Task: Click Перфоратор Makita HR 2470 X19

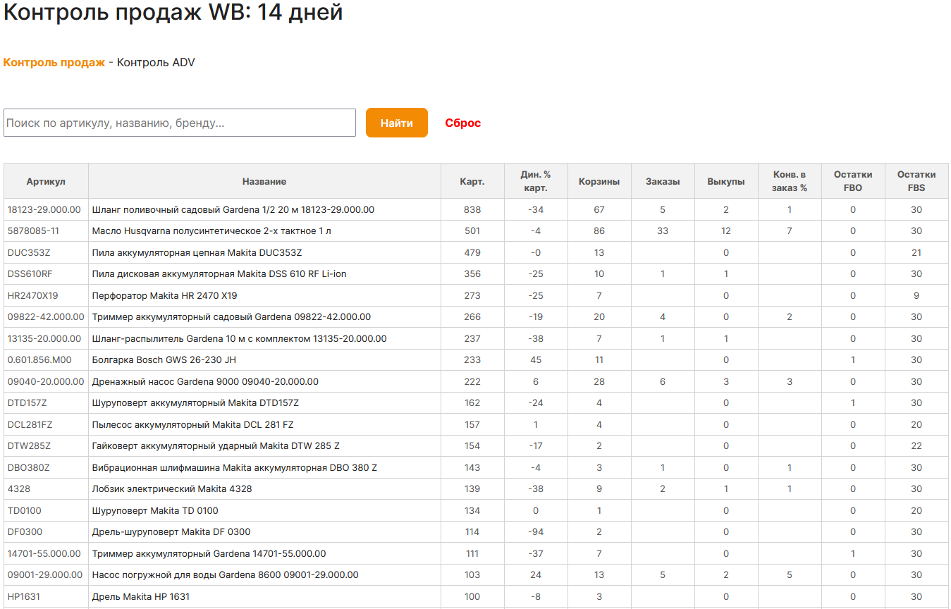Action: 165,295
